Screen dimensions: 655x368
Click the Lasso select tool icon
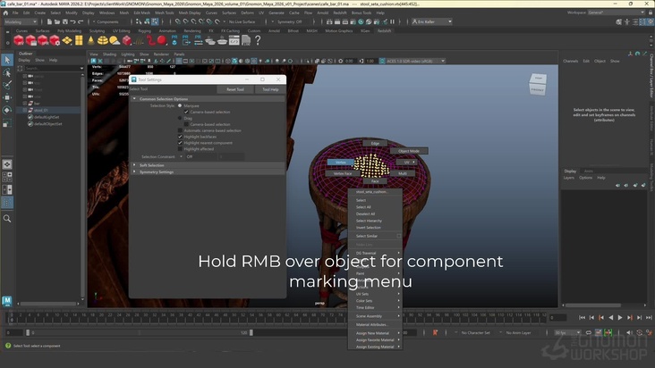7,73
